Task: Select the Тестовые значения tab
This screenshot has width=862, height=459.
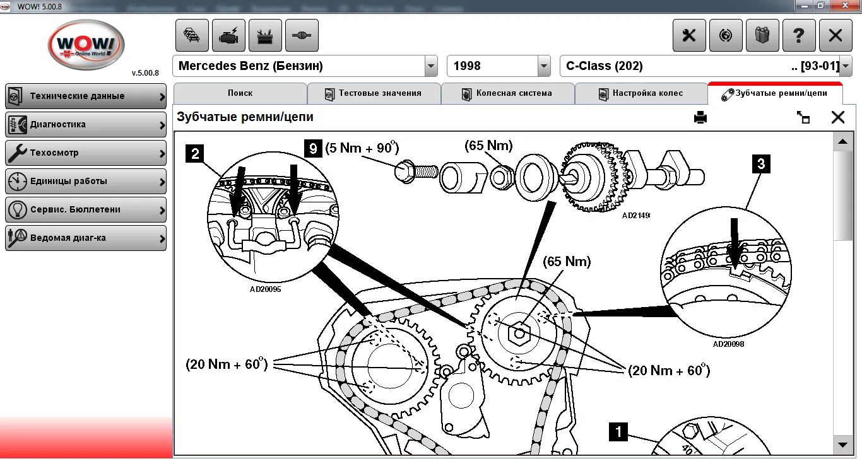Action: (374, 93)
